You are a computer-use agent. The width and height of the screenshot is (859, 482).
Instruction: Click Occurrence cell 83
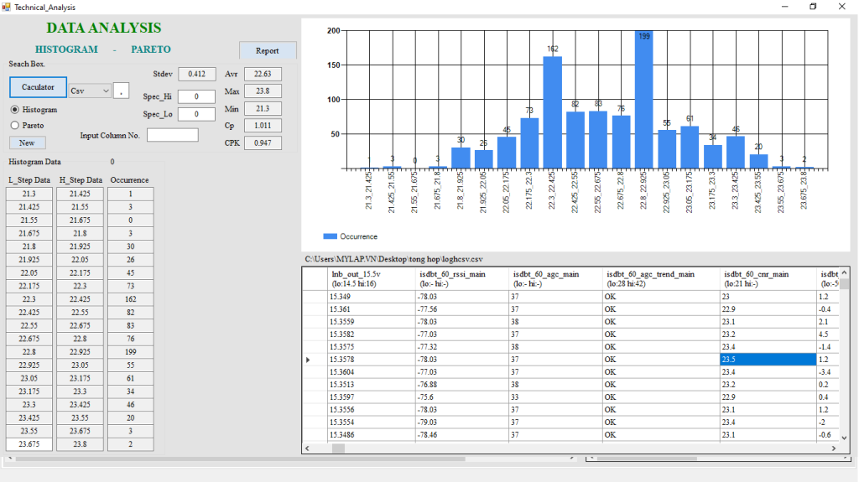tap(130, 325)
